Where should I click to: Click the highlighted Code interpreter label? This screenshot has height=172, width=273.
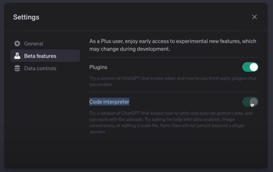[109, 102]
